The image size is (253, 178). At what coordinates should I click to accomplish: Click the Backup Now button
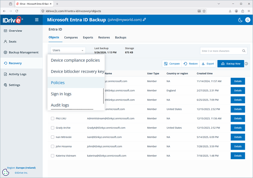(x=231, y=64)
